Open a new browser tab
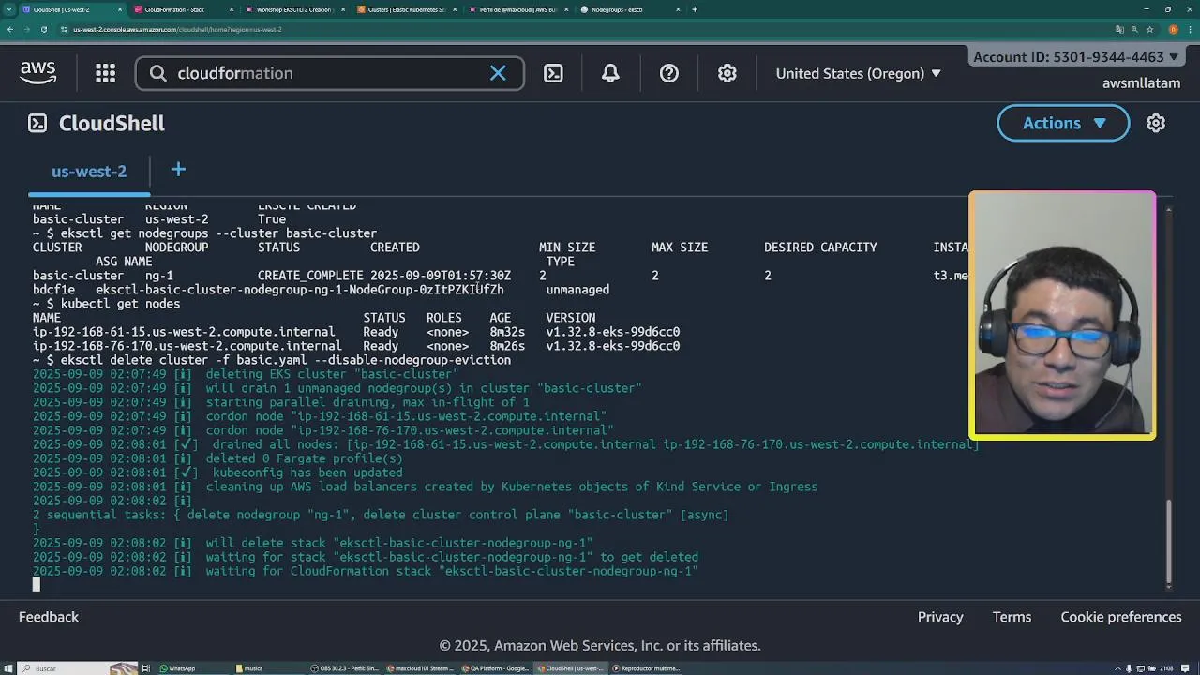The image size is (1200, 675). point(695,9)
